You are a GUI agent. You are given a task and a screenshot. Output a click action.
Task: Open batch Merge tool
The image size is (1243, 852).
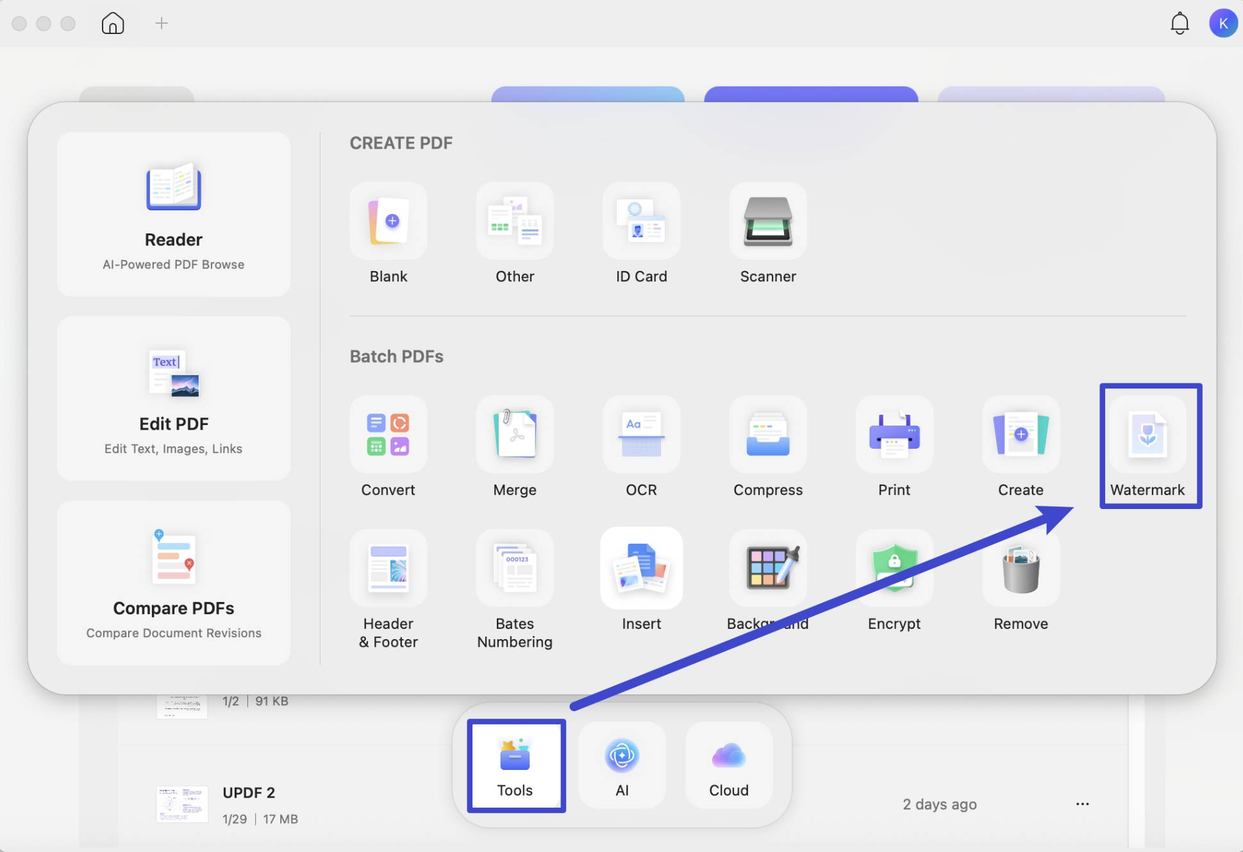pyautogui.click(x=515, y=435)
